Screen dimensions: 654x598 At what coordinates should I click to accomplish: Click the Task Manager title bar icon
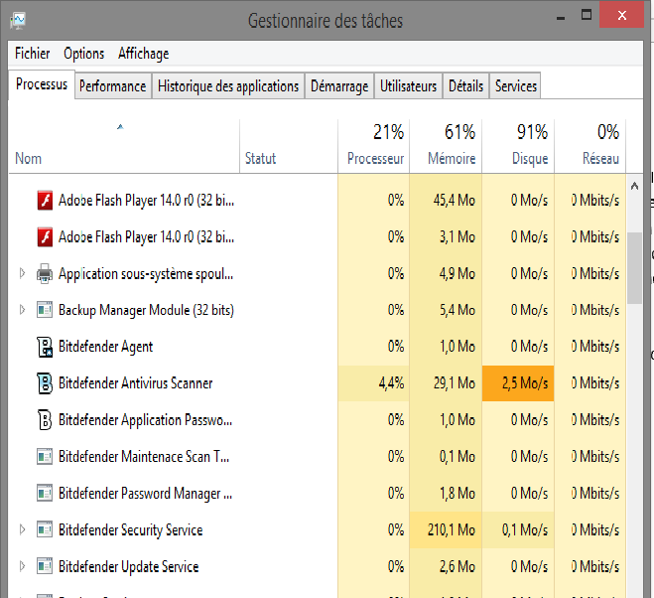(x=18, y=21)
